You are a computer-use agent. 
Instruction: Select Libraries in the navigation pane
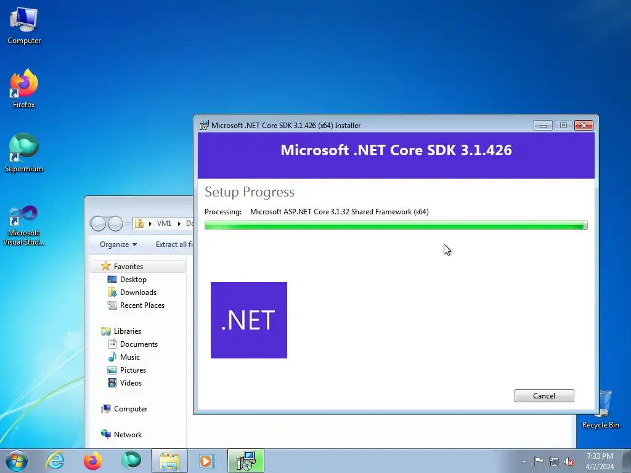click(127, 331)
